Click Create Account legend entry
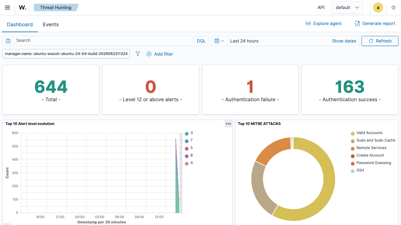Viewport: 401px width, 225px height. [367, 156]
